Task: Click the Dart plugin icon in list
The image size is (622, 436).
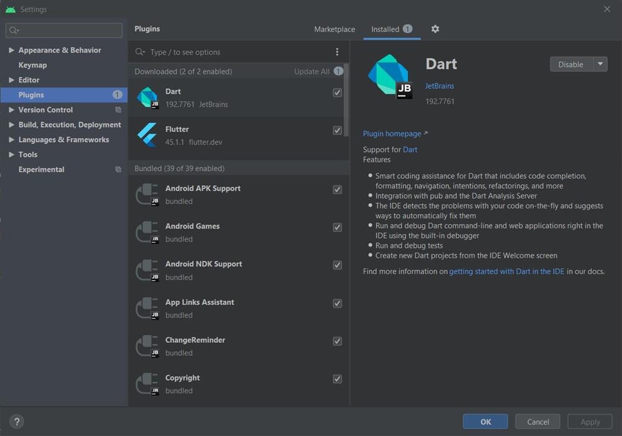Action: 147,98
